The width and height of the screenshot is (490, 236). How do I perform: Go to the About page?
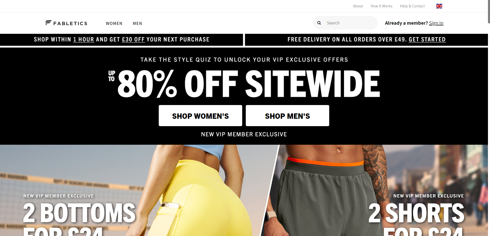[358, 6]
